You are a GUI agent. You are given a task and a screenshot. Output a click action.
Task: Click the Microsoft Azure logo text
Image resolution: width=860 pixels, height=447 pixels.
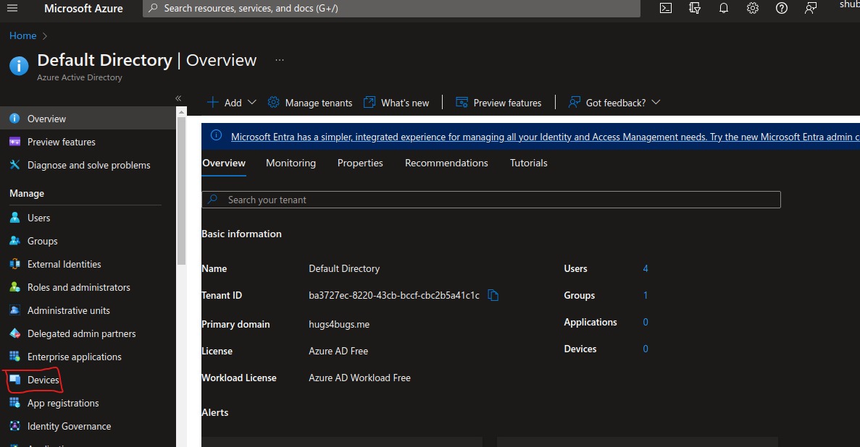click(83, 8)
